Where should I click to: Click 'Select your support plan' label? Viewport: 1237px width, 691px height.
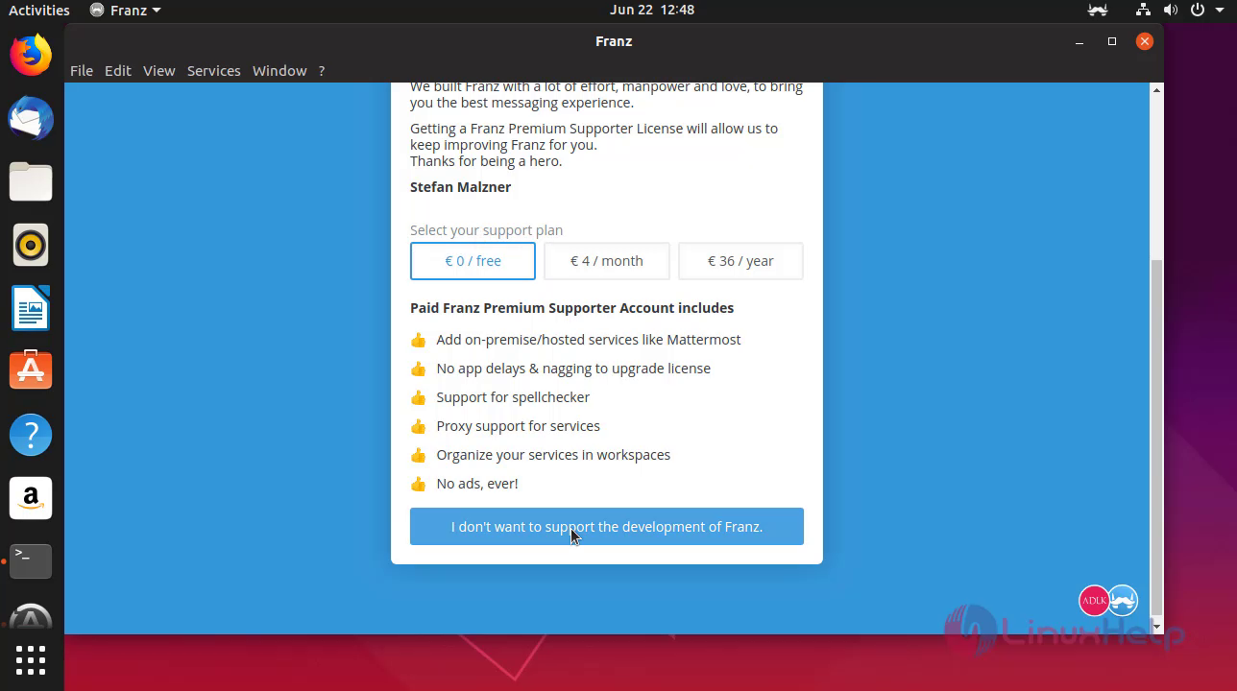tap(487, 230)
